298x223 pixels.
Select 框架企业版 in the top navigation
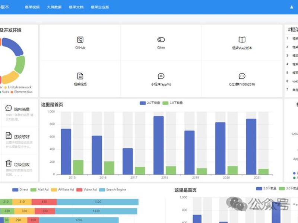point(100,7)
